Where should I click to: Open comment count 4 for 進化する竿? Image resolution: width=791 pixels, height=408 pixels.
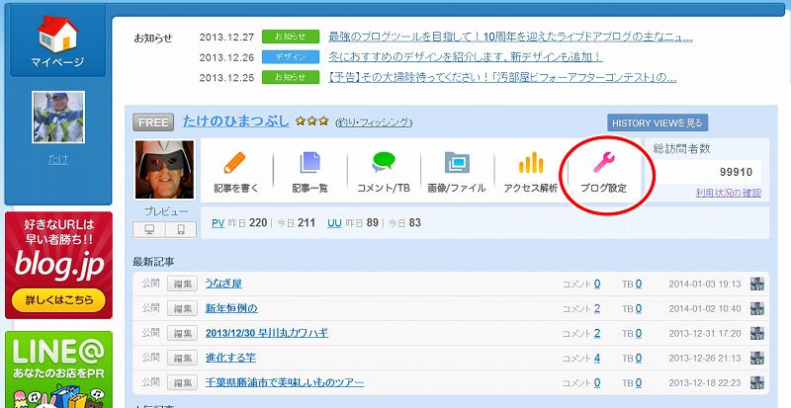(x=597, y=358)
